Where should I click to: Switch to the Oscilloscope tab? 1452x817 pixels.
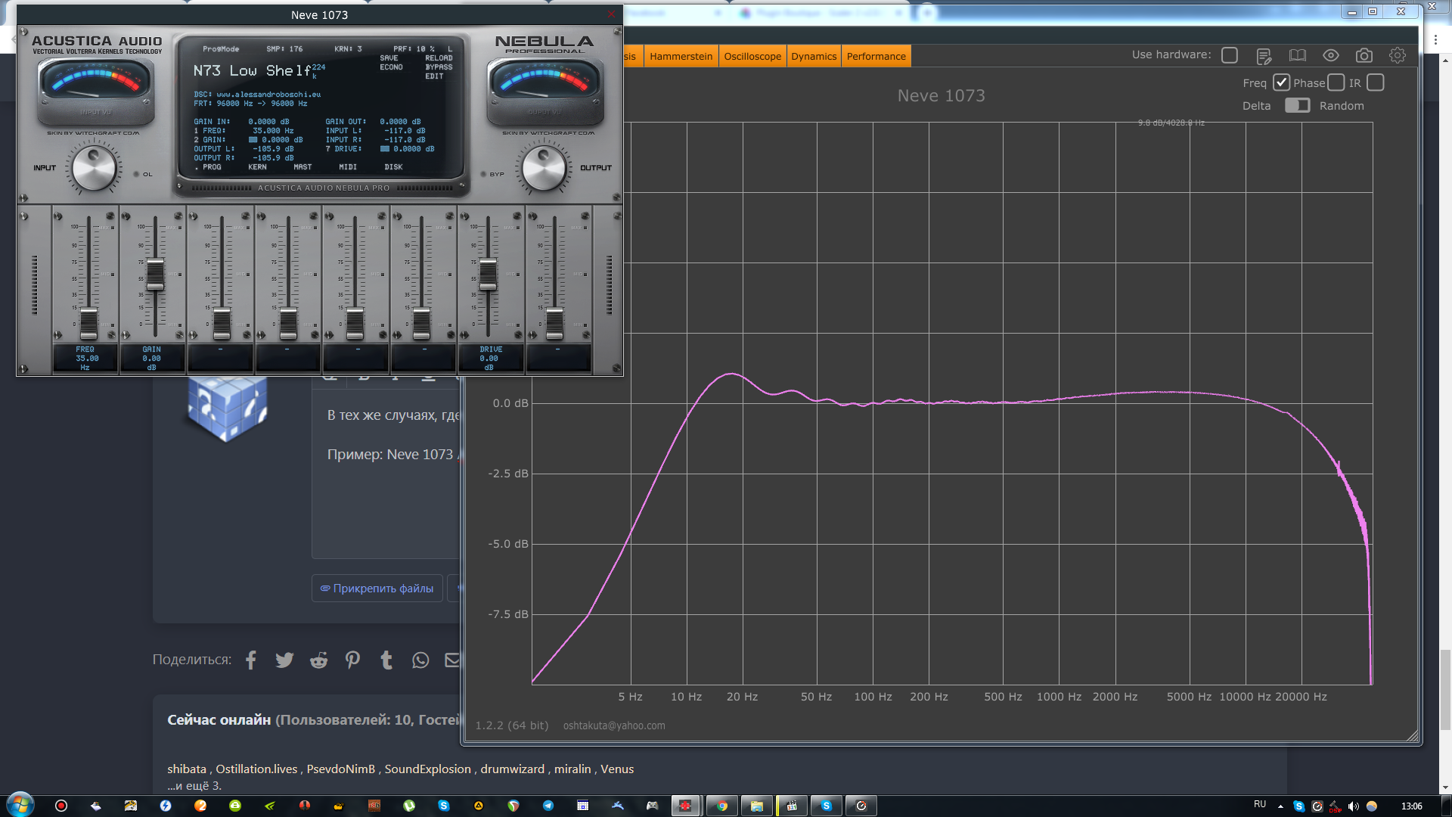click(752, 56)
